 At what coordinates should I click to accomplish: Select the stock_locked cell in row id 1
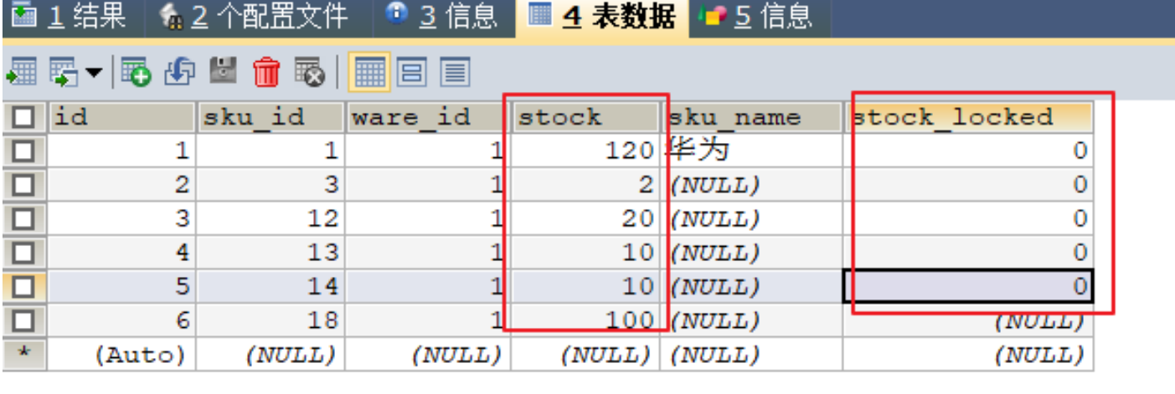[968, 151]
